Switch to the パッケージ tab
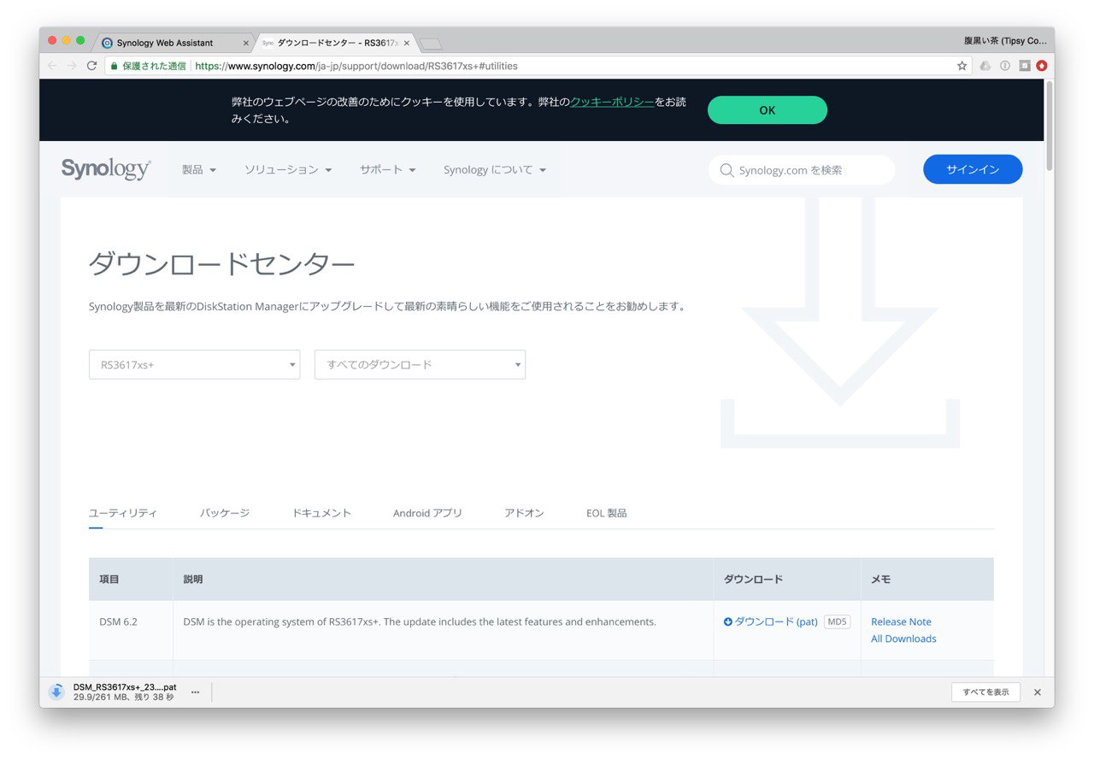1094x760 pixels. [225, 513]
